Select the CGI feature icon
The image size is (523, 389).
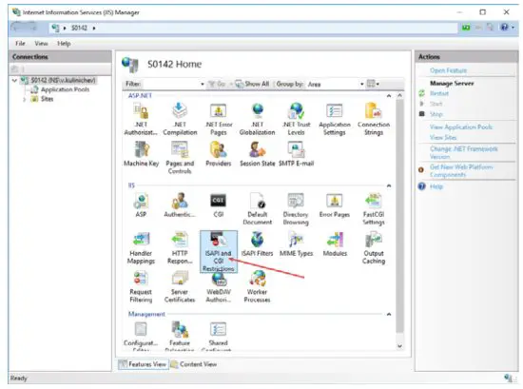coord(219,205)
